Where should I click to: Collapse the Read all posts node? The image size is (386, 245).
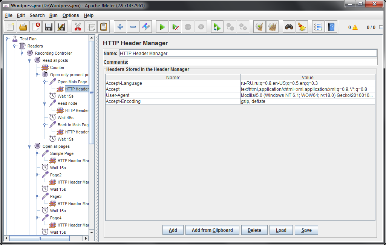point(29,60)
